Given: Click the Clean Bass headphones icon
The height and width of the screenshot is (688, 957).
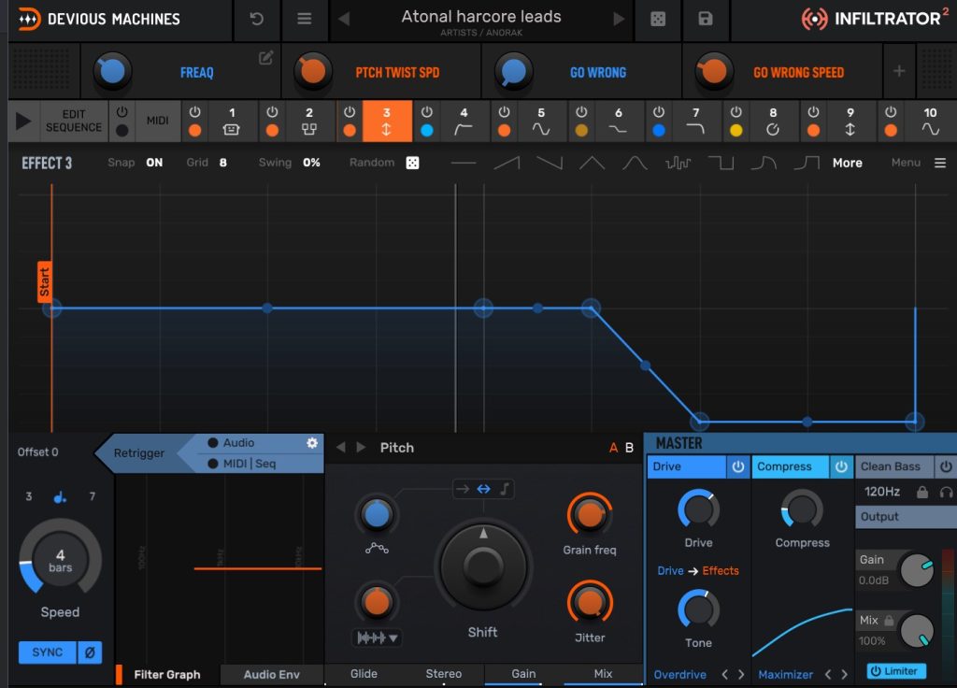Looking at the screenshot, I should pyautogui.click(x=946, y=492).
